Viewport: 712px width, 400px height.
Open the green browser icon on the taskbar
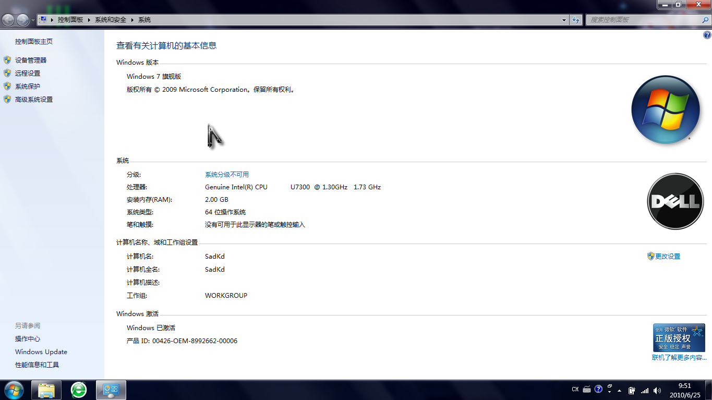pos(79,390)
